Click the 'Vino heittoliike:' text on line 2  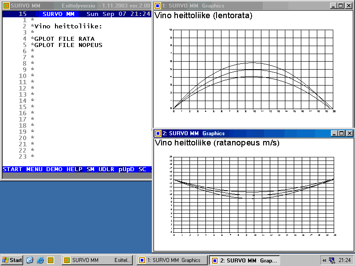[x=68, y=26]
